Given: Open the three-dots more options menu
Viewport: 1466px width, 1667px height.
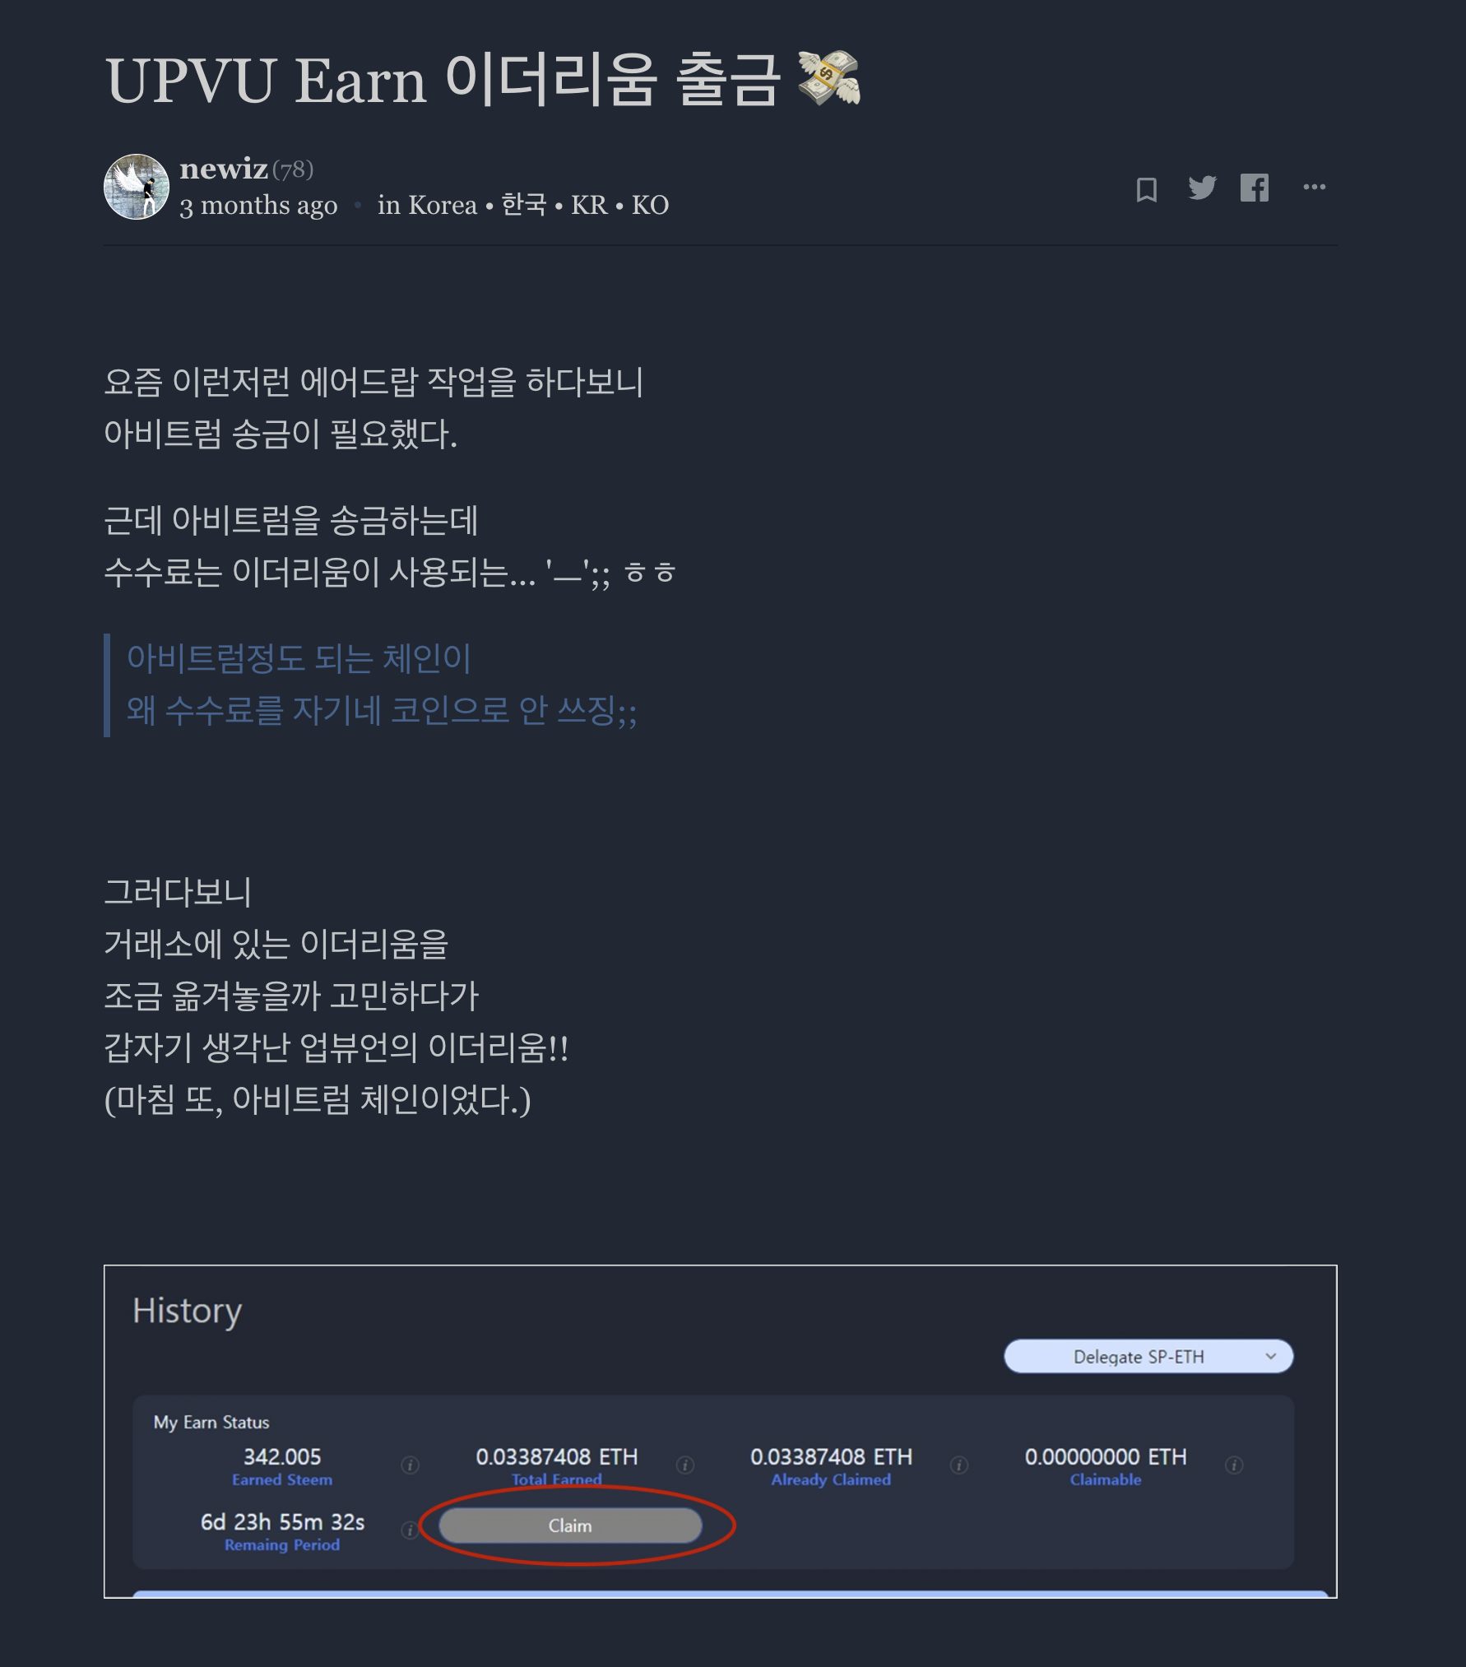Looking at the screenshot, I should click(x=1314, y=187).
